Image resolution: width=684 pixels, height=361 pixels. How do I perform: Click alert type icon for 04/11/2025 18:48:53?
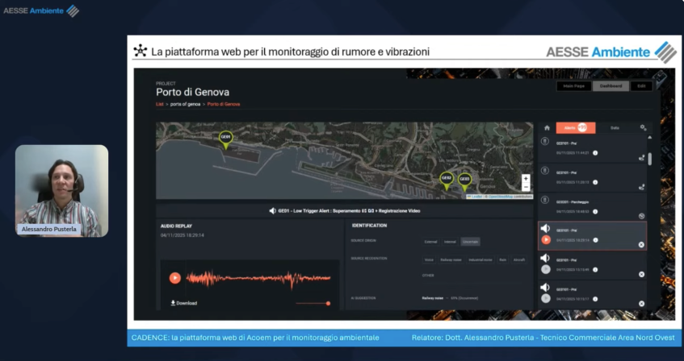[x=545, y=200]
